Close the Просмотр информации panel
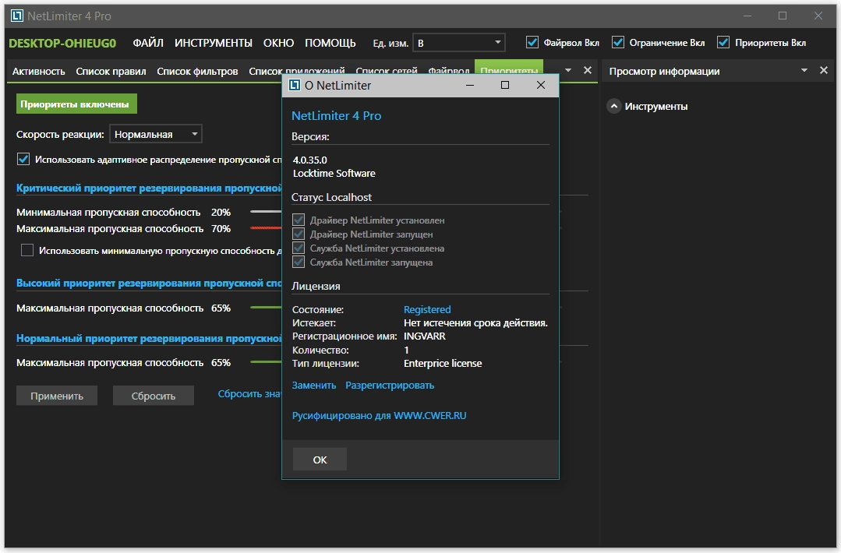This screenshot has width=841, height=553. (824, 70)
